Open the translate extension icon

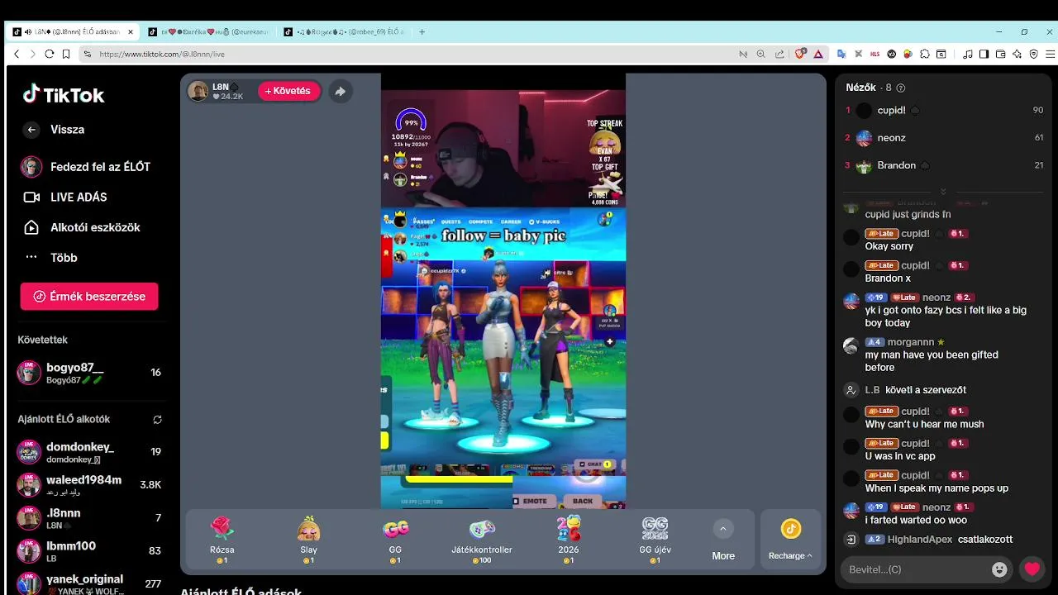pyautogui.click(x=841, y=54)
